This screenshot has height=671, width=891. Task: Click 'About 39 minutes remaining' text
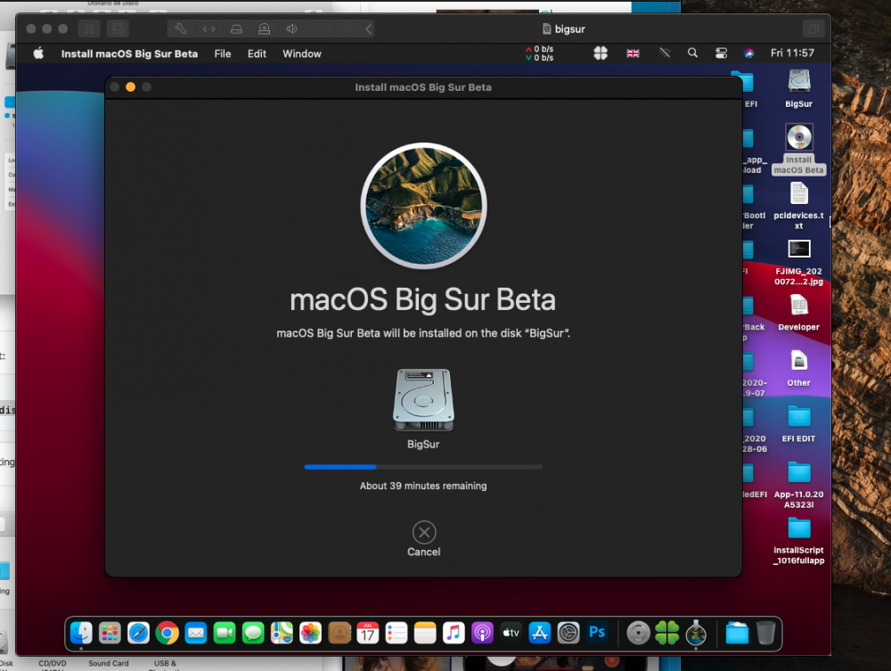(x=423, y=486)
